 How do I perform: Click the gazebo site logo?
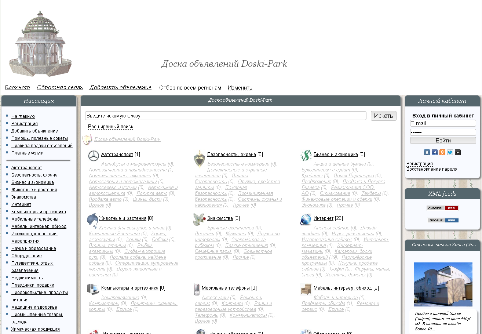coord(40,44)
